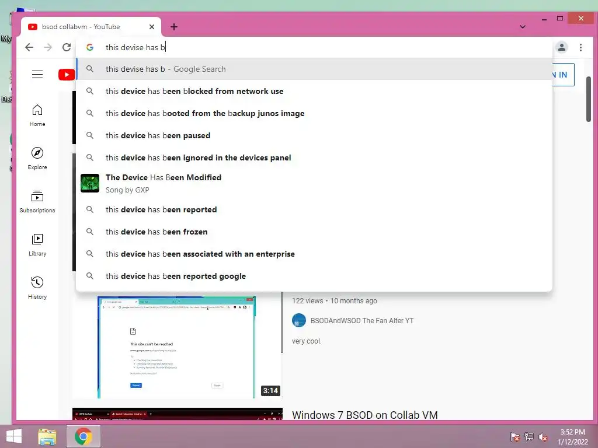Screen dimensions: 598x448
Task: Choose suggestion 'this device has been reported google'
Action: click(314, 276)
